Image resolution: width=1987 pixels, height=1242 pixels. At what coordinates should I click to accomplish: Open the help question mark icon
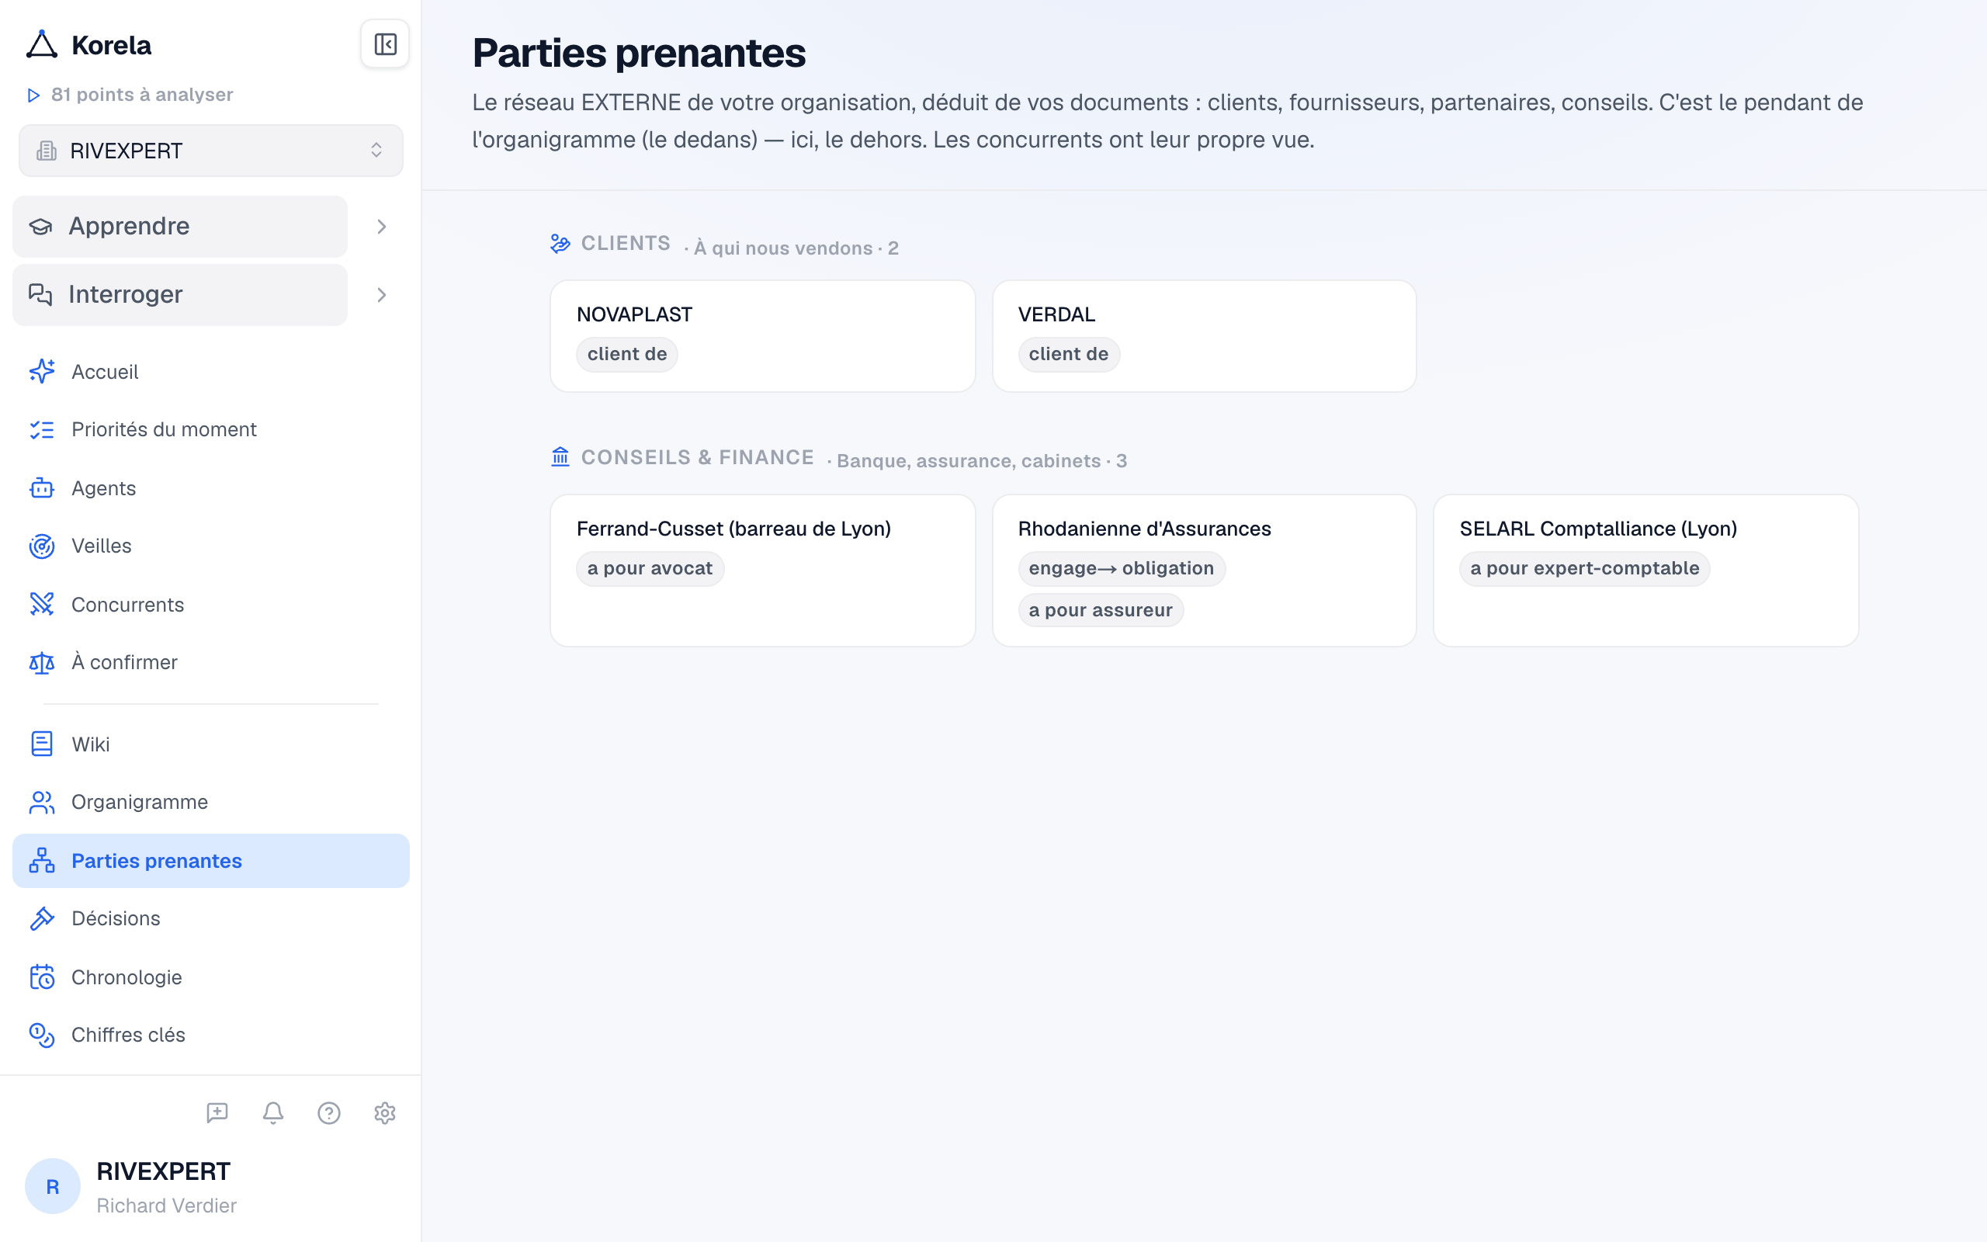329,1113
